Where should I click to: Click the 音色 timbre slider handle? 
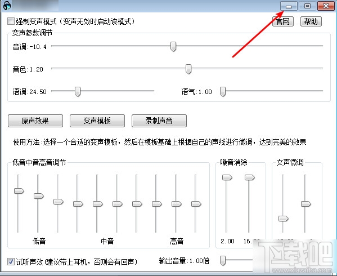(x=188, y=69)
